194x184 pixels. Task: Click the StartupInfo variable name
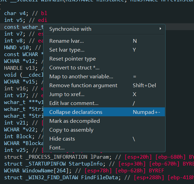tap(86, 164)
